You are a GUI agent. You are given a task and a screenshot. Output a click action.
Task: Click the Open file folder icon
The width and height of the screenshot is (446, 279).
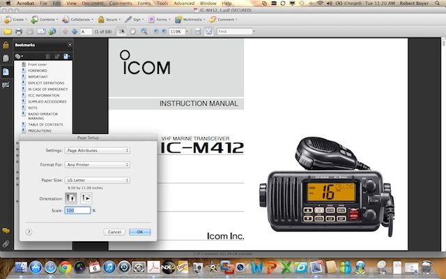click(8, 31)
